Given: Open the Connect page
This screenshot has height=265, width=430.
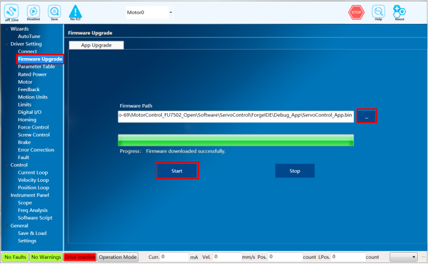Looking at the screenshot, I should tap(28, 51).
